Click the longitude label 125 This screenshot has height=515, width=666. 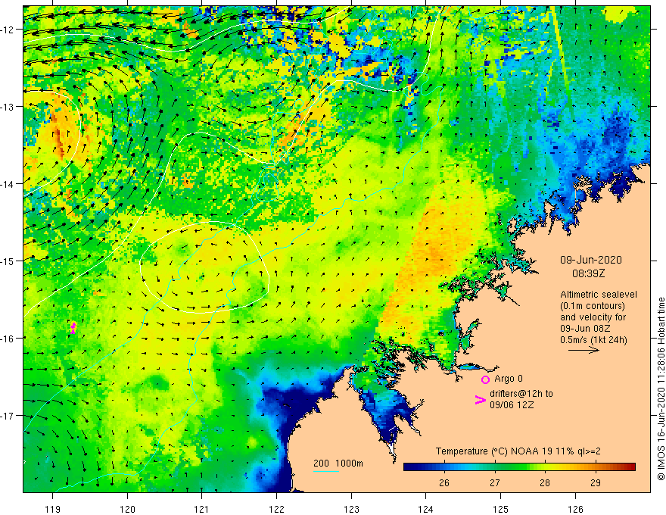tap(500, 509)
